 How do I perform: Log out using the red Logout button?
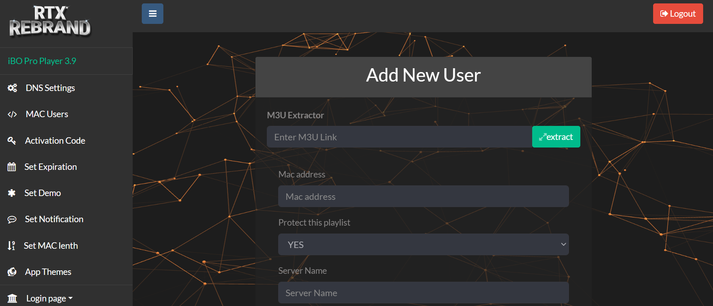point(677,14)
